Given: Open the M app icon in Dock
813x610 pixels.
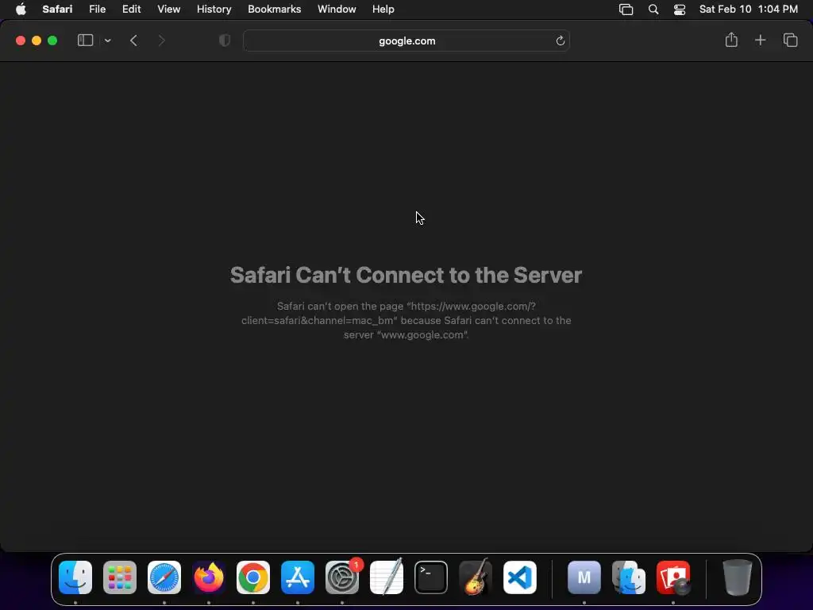Looking at the screenshot, I should click(584, 577).
